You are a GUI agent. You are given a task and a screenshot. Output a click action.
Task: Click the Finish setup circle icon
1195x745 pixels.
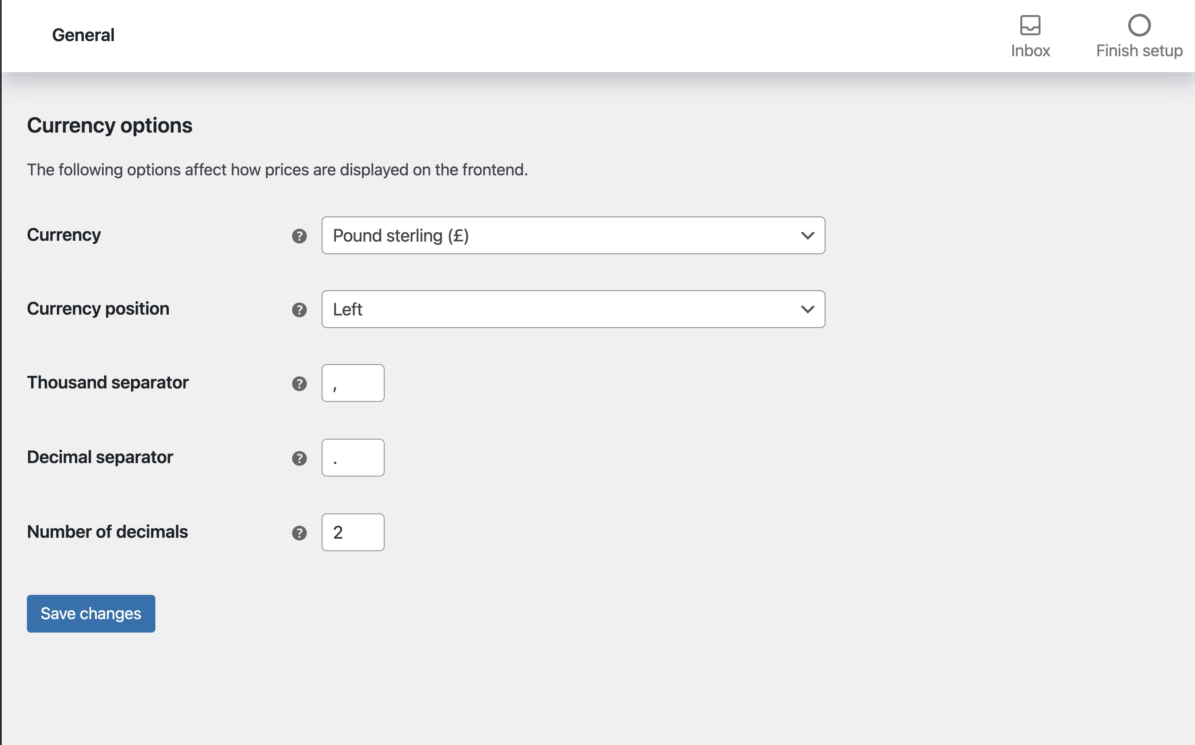click(1139, 25)
